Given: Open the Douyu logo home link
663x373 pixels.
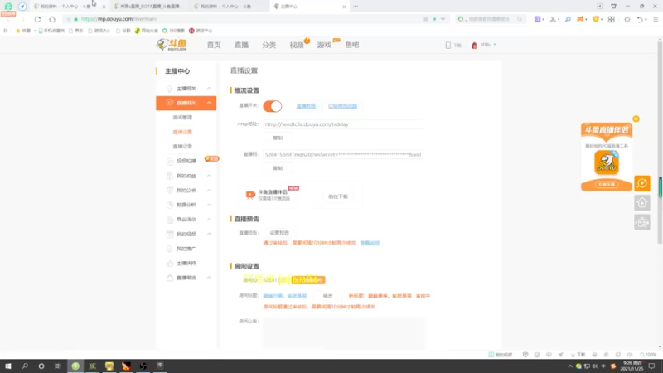Looking at the screenshot, I should [172, 45].
